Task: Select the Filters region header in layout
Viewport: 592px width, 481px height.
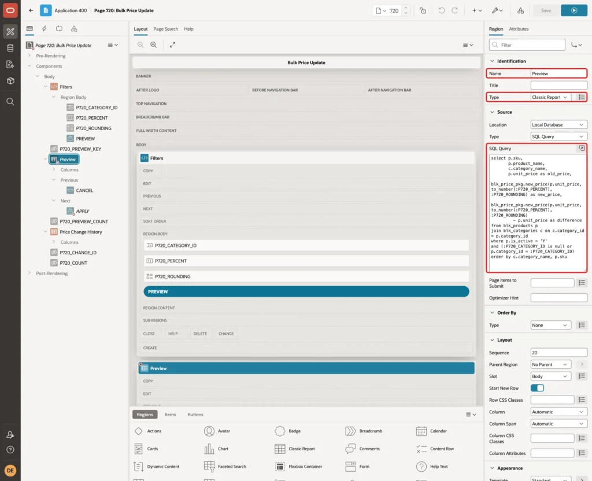Action: [306, 158]
